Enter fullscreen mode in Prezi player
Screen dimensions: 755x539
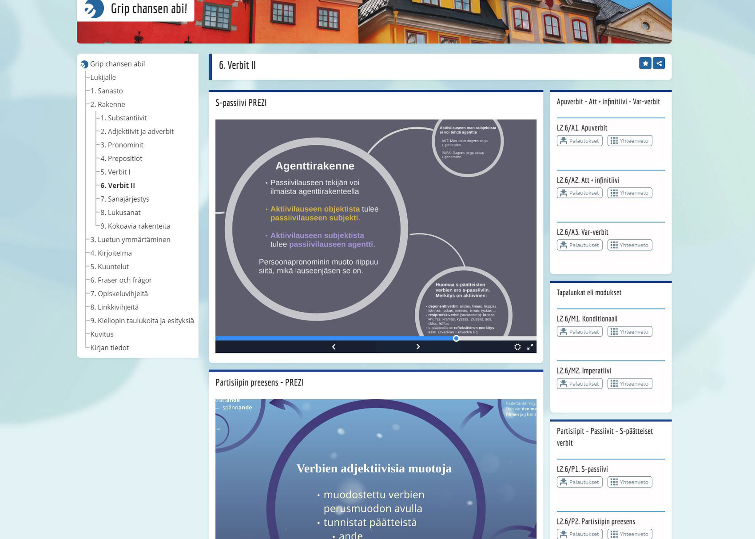click(x=530, y=347)
